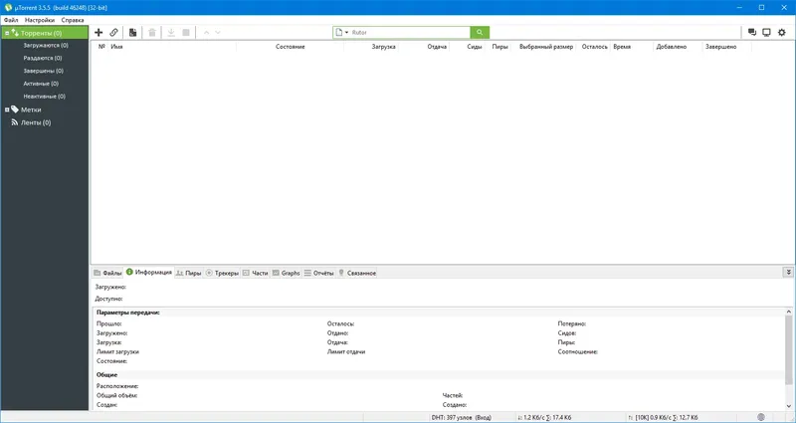Select Неактивные (0) in sidebar
796x423 pixels.
[44, 96]
